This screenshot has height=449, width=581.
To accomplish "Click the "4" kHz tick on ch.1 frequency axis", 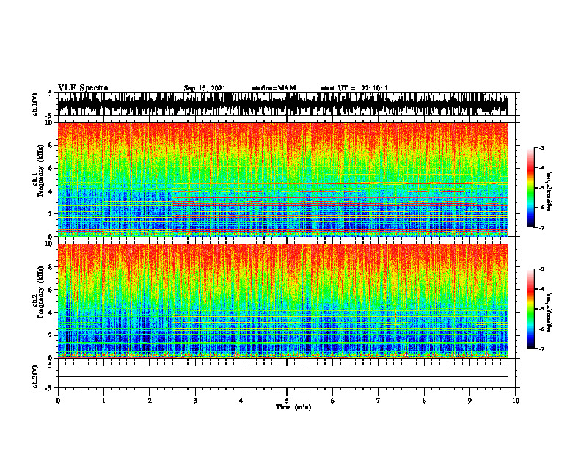I will pyautogui.click(x=51, y=191).
